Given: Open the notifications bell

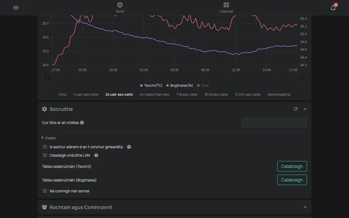Looking at the screenshot, I should (x=333, y=8).
